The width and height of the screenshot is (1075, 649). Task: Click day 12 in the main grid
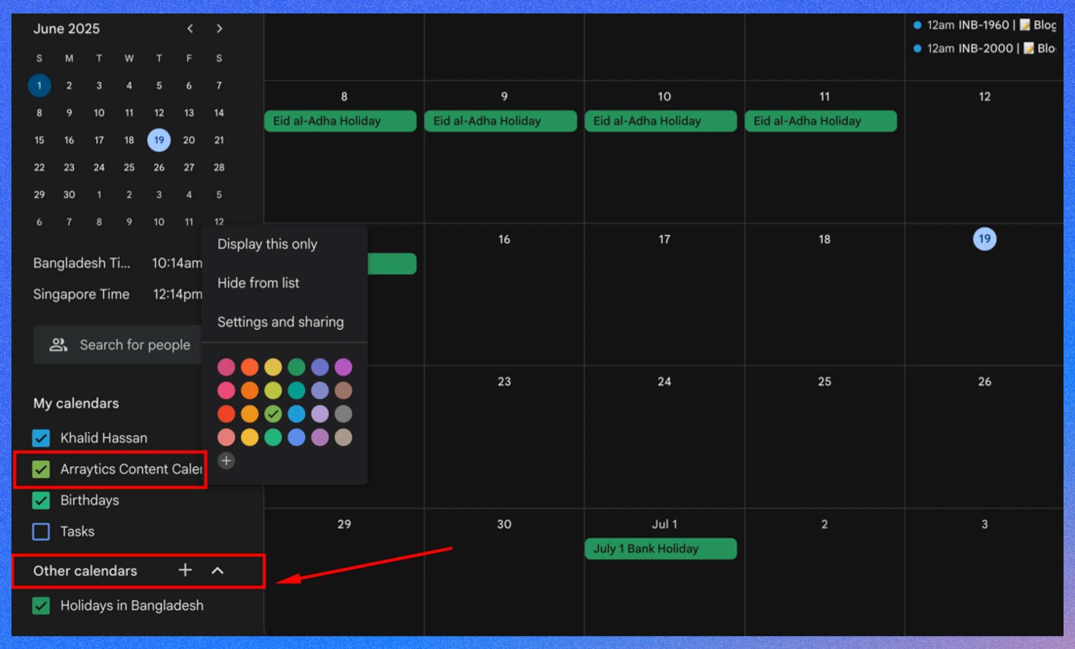click(x=984, y=96)
